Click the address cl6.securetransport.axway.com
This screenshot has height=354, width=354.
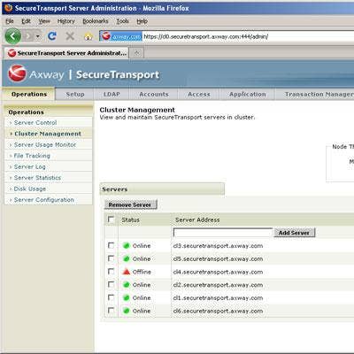pos(218,311)
